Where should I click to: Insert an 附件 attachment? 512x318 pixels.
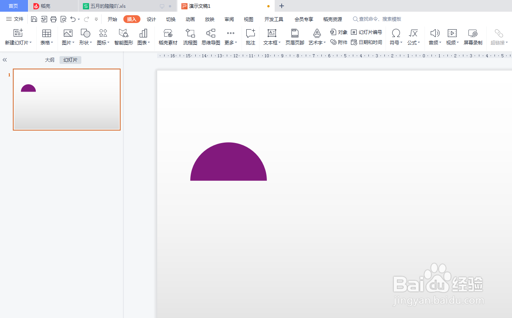[339, 42]
